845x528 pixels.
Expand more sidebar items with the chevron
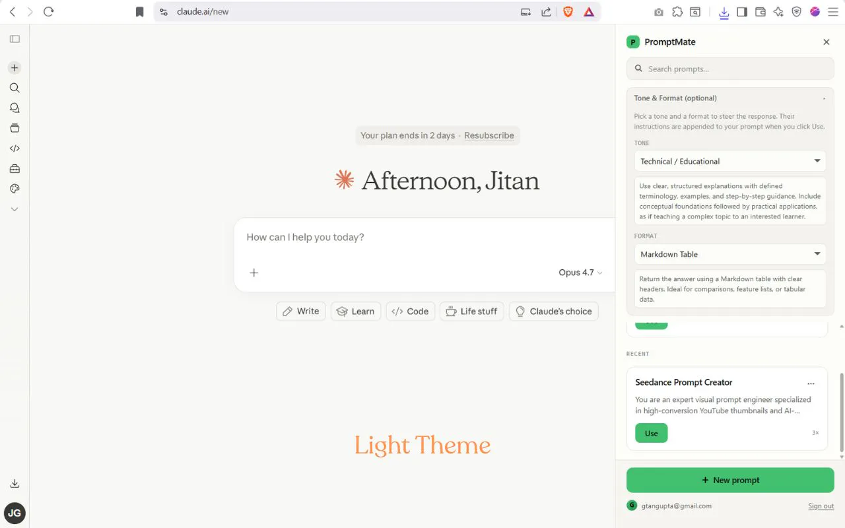[15, 209]
